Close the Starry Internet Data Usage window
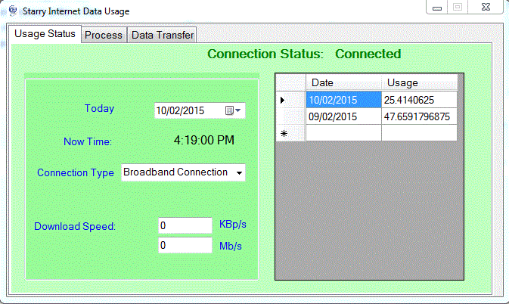The image size is (509, 304). point(486,7)
